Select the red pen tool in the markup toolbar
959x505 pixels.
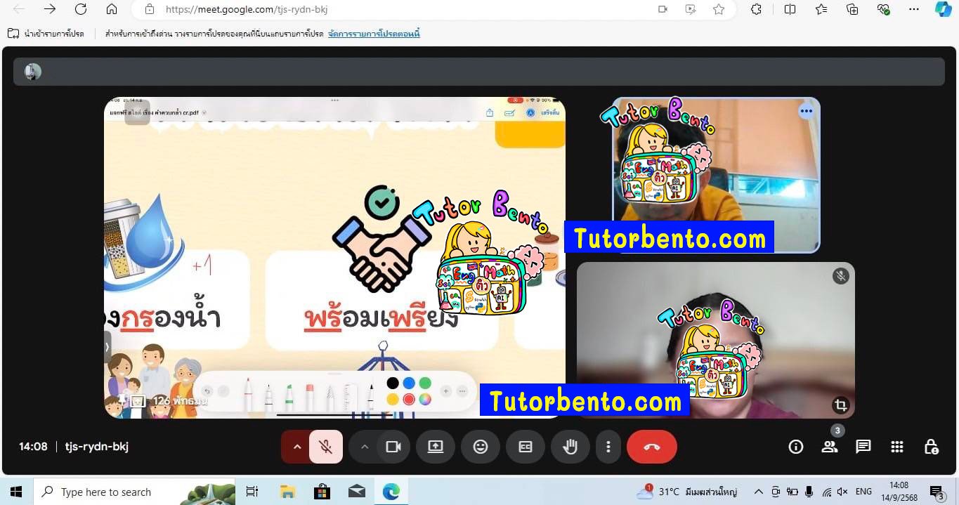(x=247, y=395)
